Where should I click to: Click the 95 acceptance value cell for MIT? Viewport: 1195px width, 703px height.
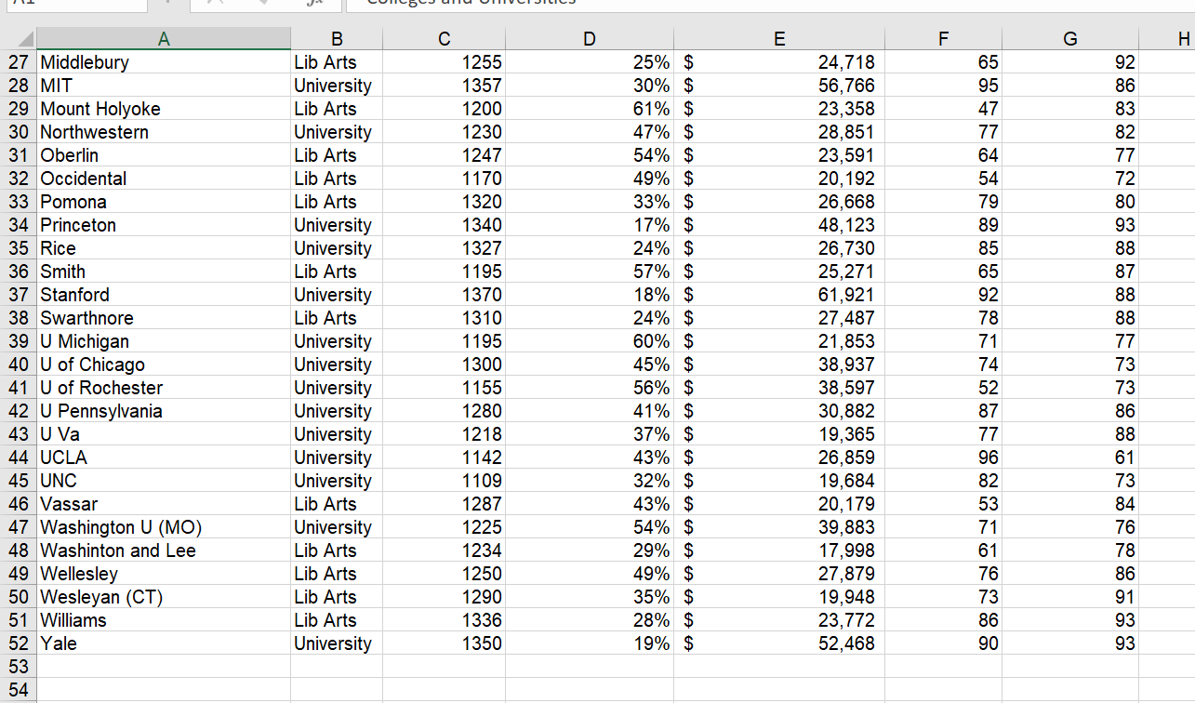(944, 85)
